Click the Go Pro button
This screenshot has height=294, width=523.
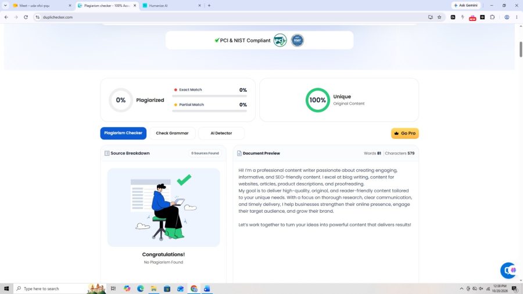[x=405, y=133]
